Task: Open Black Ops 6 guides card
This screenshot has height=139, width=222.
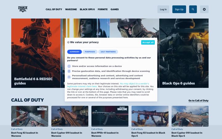Action: 184,53
